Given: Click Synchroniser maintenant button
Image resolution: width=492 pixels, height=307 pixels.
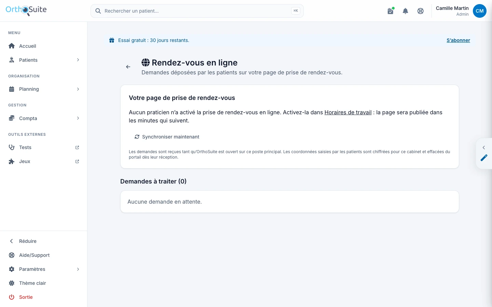Looking at the screenshot, I should click(167, 137).
